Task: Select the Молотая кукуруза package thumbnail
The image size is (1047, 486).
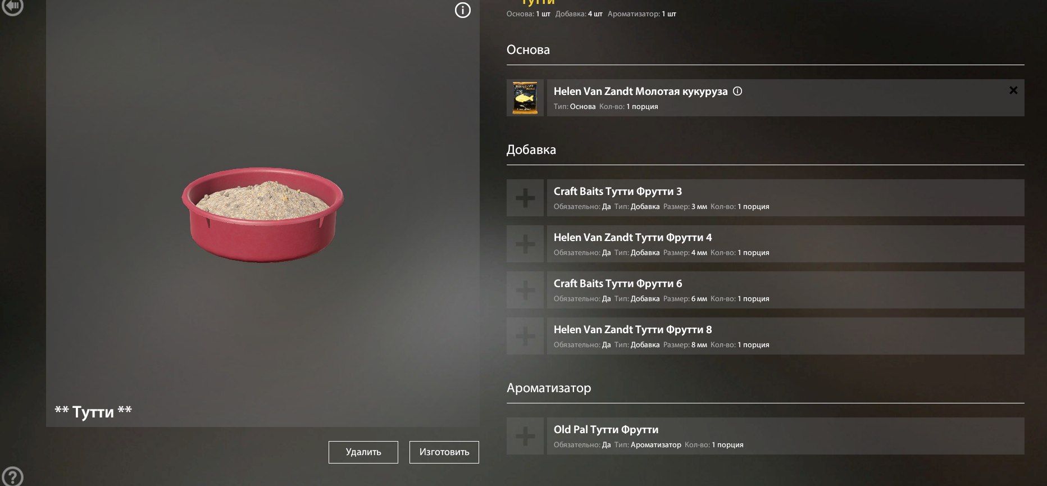Action: [525, 98]
